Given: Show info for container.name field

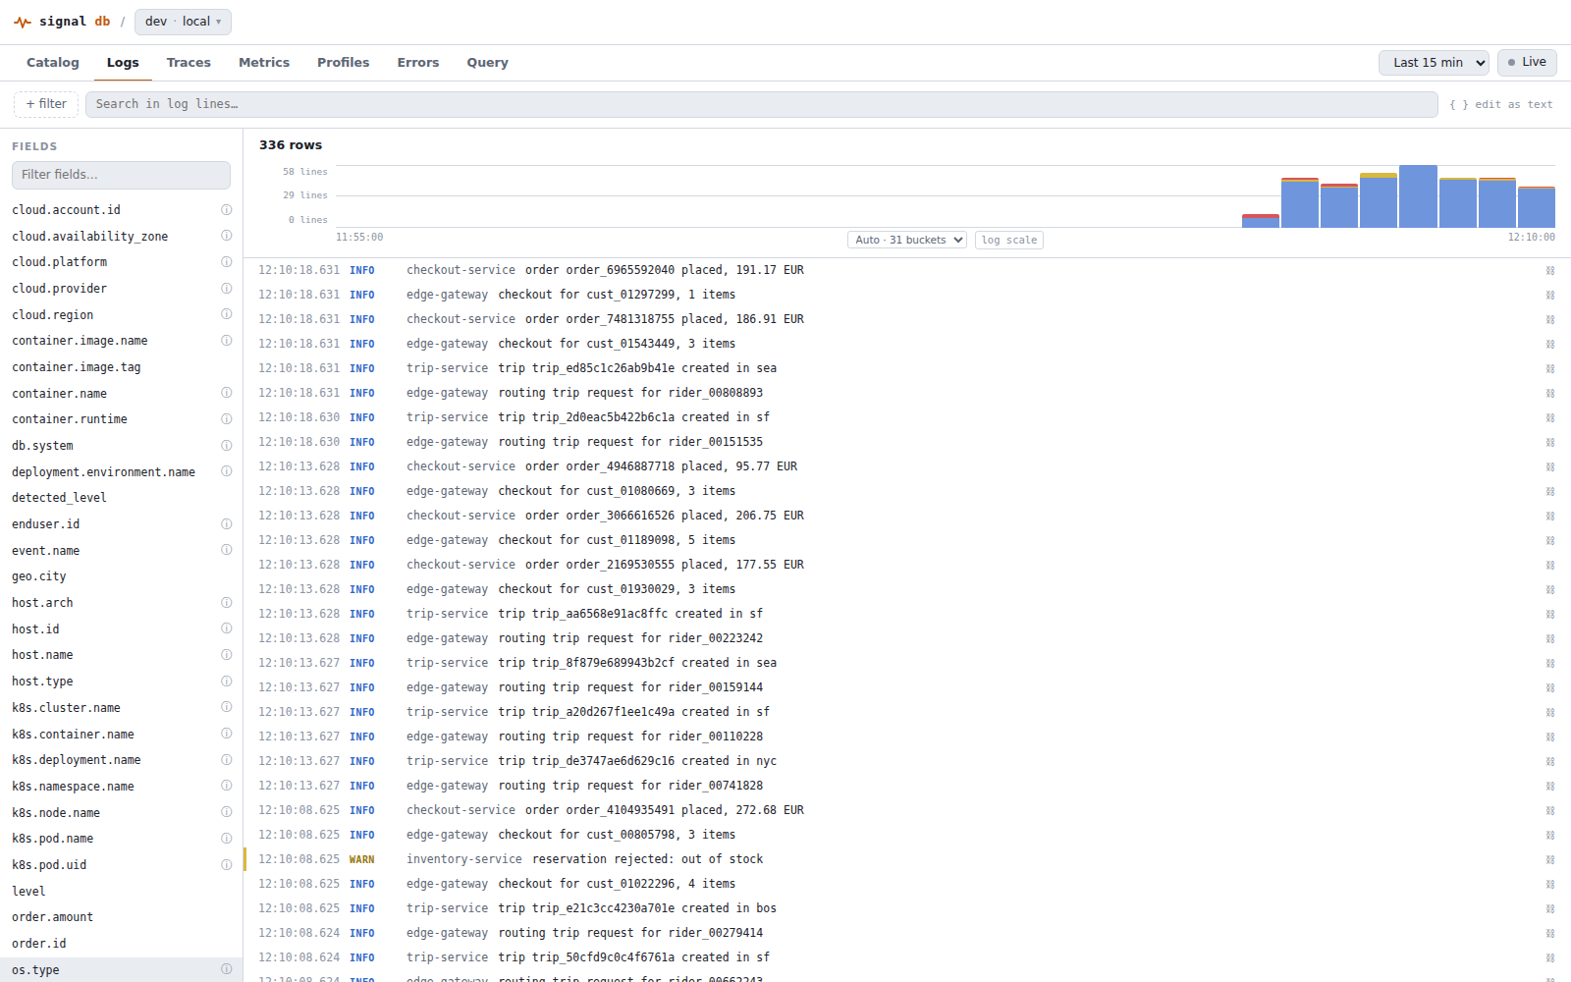Looking at the screenshot, I should coord(227,393).
